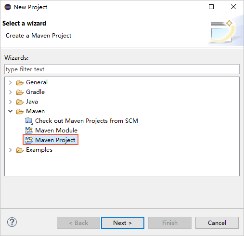
Task: Expand the General category arrow
Action: [11, 82]
